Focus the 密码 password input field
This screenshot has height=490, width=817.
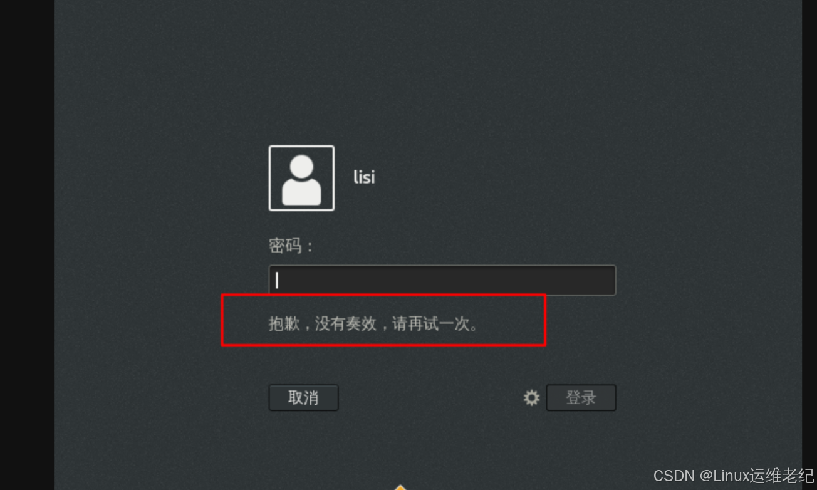point(442,280)
